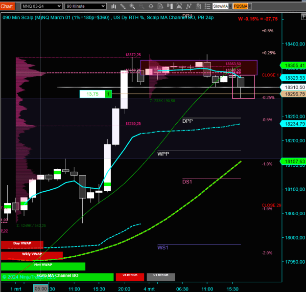Click the 15:30 label left of 20:00
This screenshot has height=292, width=306.
tap(99, 289)
